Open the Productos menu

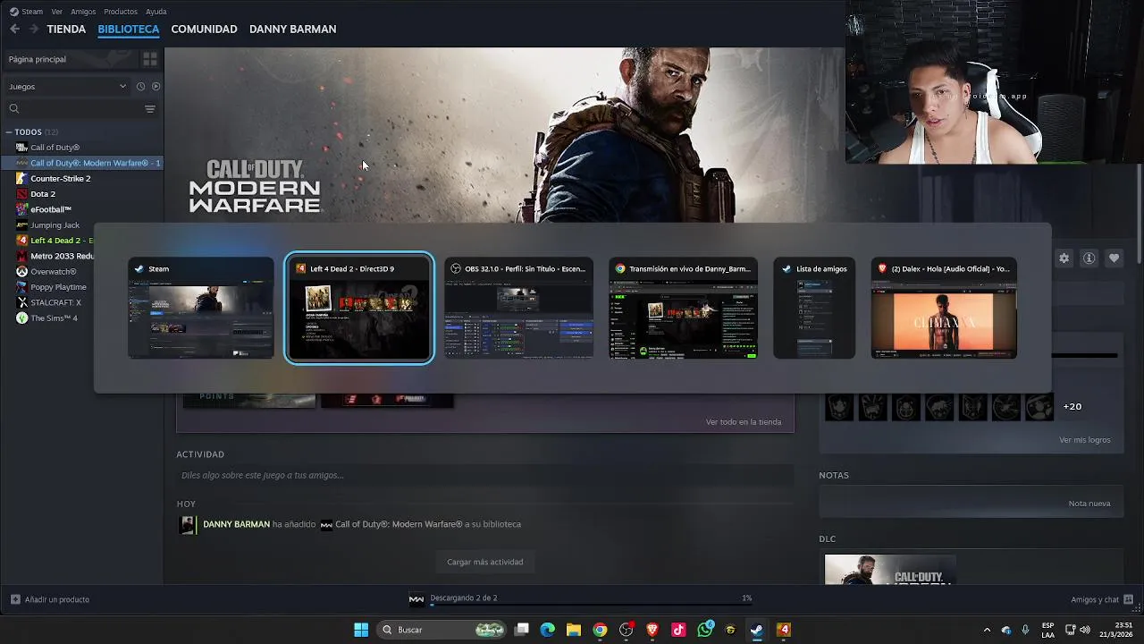click(x=121, y=12)
